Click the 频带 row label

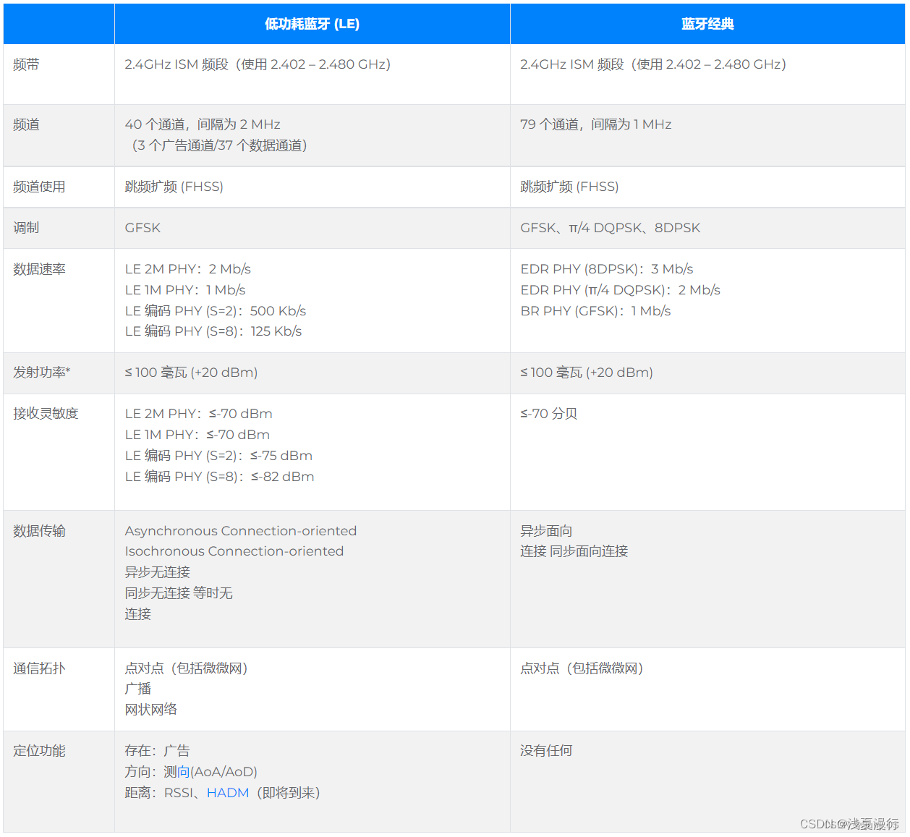coord(26,64)
